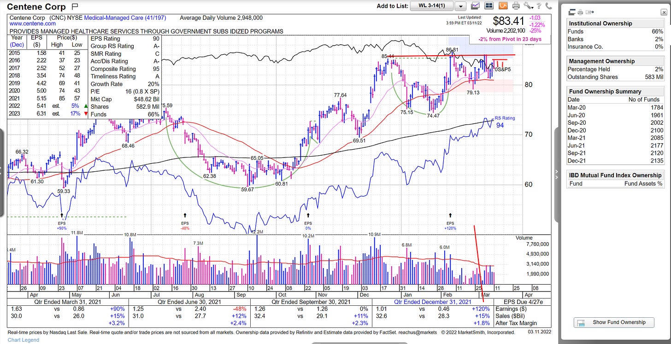Click the flag icon beside Centene Corp

(76, 6)
